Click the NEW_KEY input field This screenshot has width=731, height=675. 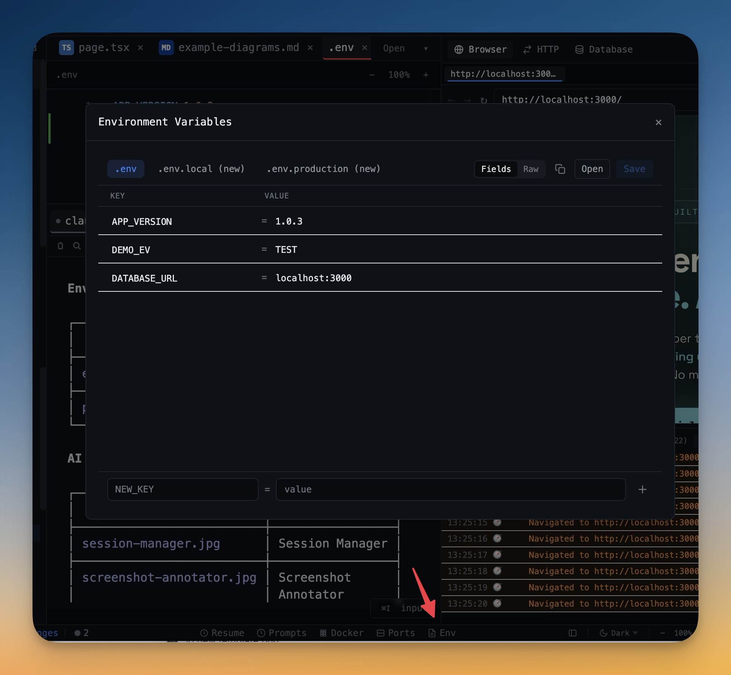point(183,489)
